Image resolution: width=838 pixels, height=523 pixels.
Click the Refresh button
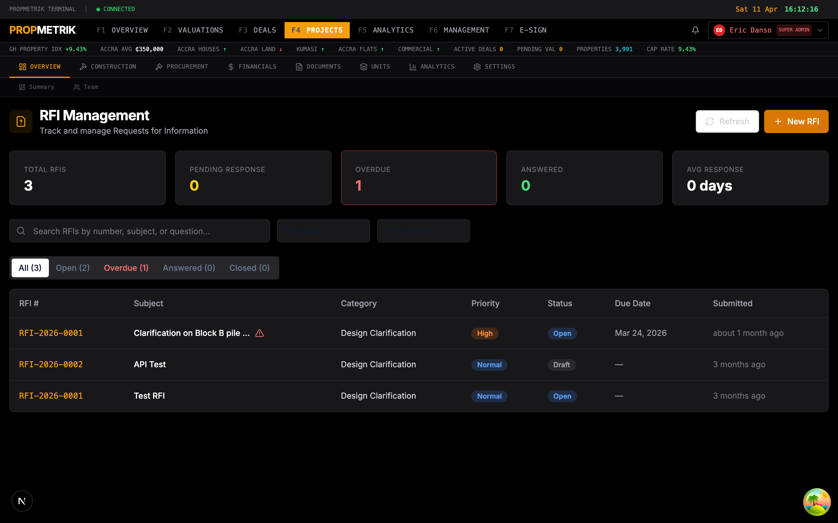(727, 121)
